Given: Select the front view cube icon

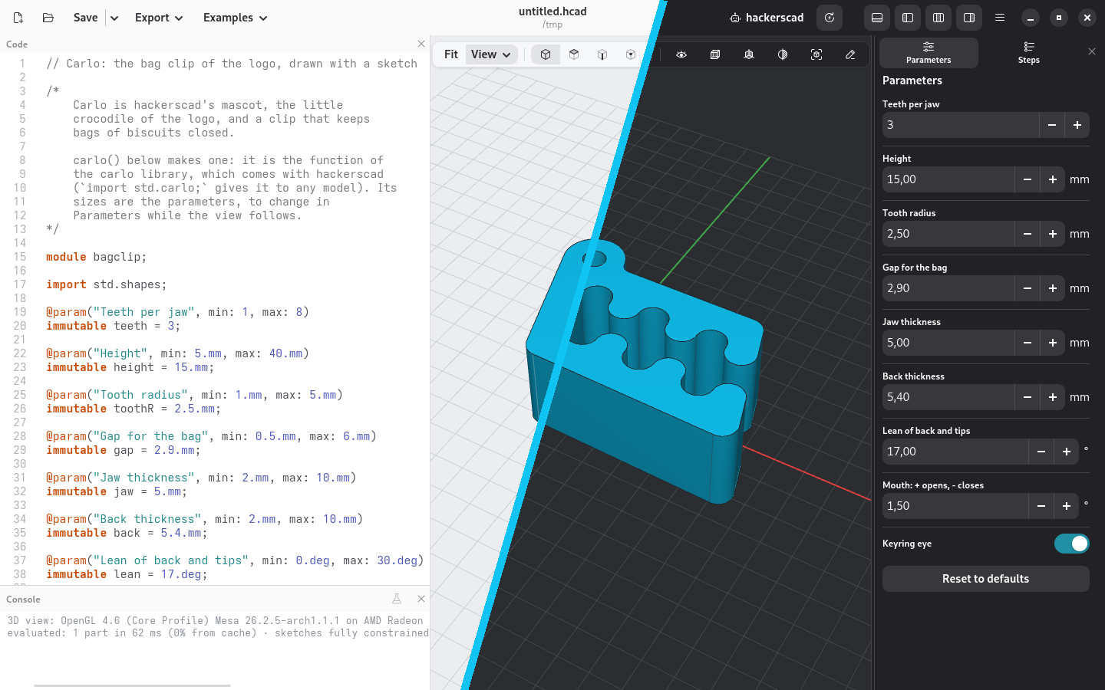Looking at the screenshot, I should [x=602, y=54].
